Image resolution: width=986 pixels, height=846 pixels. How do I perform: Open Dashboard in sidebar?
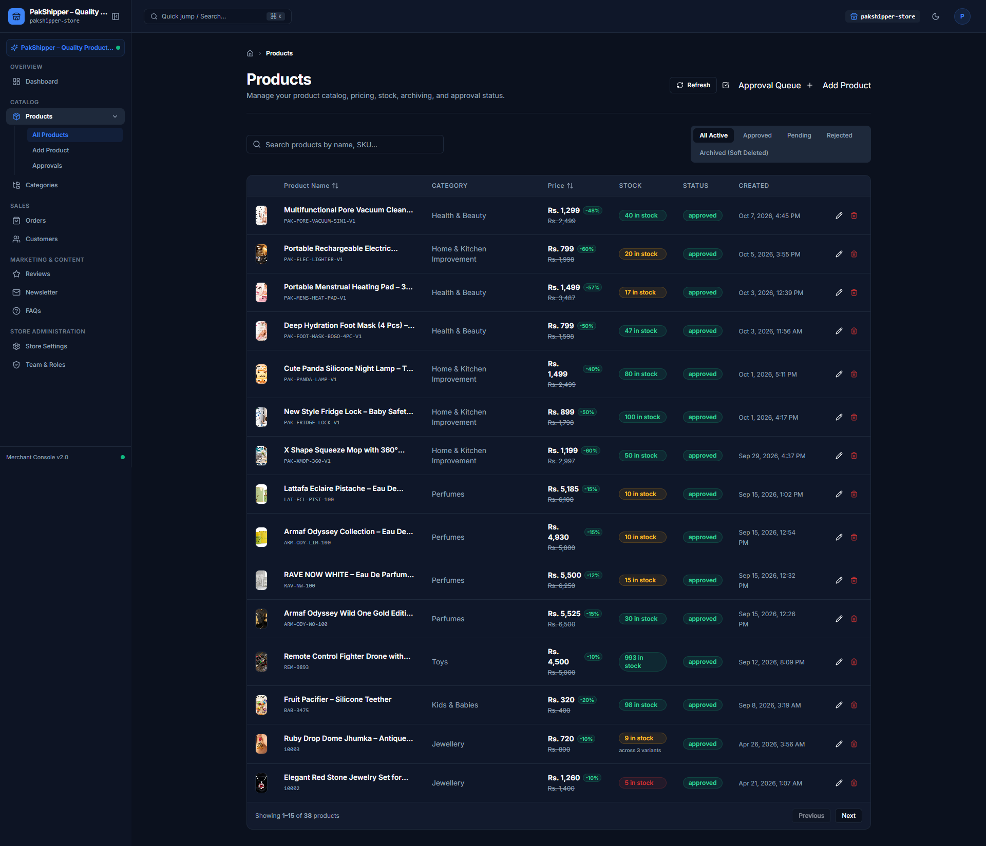65,82
